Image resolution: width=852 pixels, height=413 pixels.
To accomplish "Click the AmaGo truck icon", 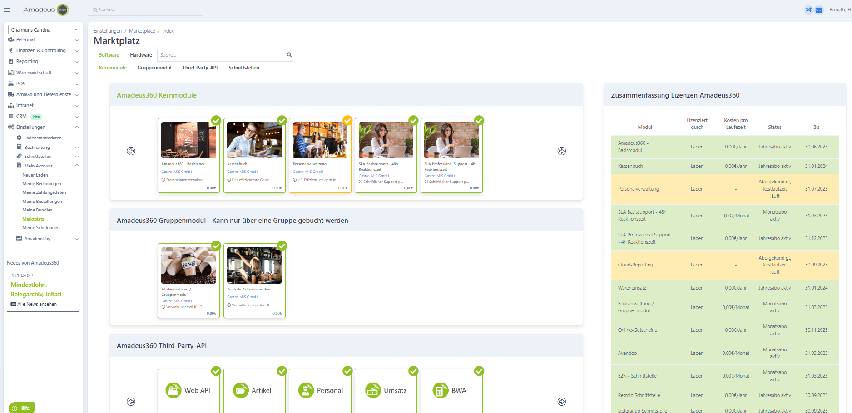I will click(11, 94).
